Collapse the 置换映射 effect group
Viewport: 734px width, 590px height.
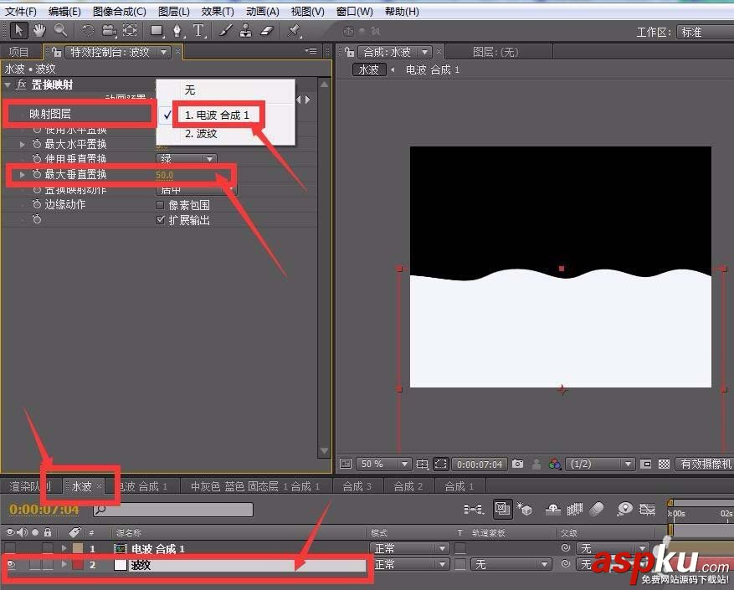(7, 85)
